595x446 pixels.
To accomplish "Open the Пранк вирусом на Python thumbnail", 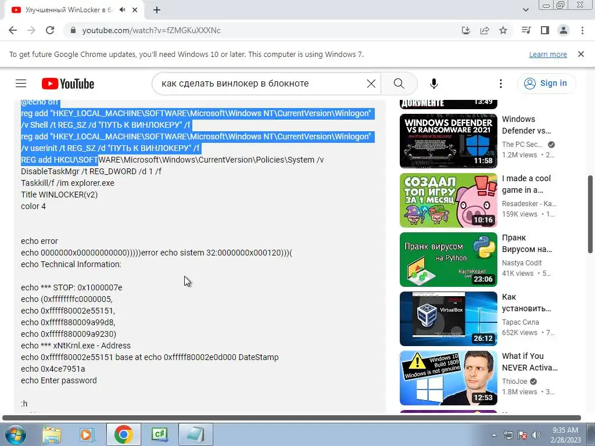I will 448,260.
